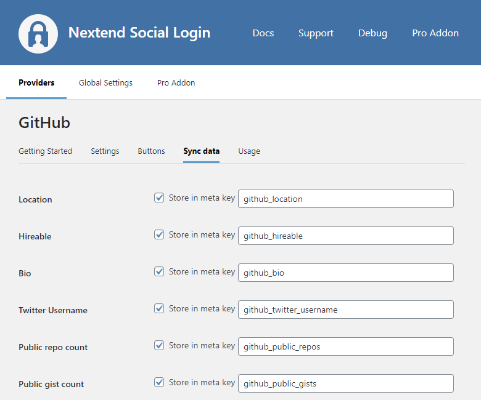The width and height of the screenshot is (481, 400).
Task: Open the Support link in header
Action: [316, 33]
